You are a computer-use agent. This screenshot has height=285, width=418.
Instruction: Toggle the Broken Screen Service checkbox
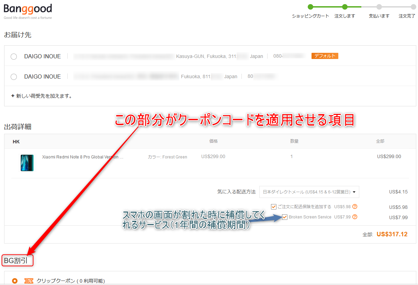tap(285, 217)
